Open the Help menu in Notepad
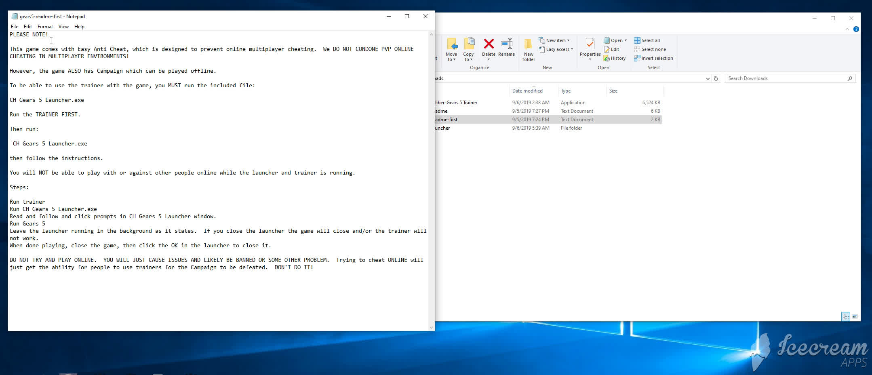This screenshot has height=375, width=872. (x=79, y=27)
